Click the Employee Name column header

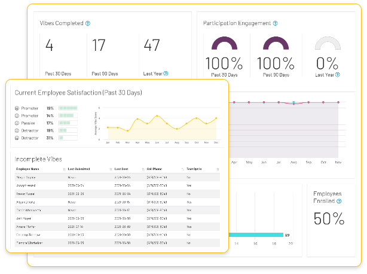tap(27, 169)
